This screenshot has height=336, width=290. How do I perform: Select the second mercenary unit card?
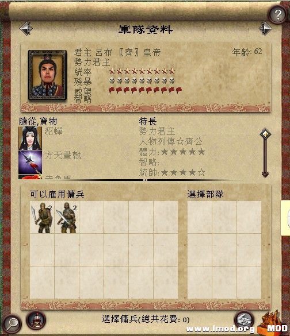67,217
